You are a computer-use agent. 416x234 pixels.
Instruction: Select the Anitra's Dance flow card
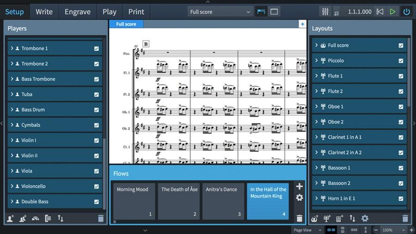tap(223, 201)
